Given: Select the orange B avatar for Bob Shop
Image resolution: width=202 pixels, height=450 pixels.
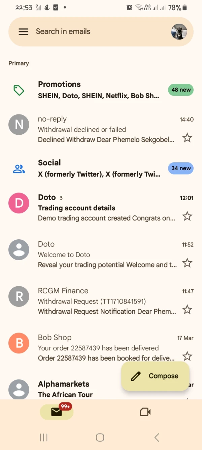Looking at the screenshot, I should click(x=19, y=343).
